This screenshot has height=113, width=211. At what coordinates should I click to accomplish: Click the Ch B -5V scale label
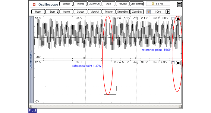tap(37, 102)
